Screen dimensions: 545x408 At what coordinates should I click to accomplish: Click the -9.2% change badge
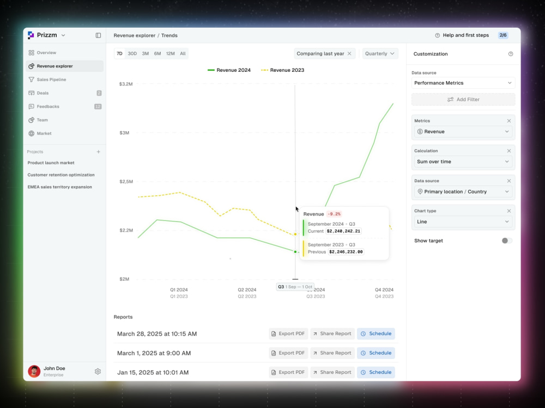click(334, 214)
